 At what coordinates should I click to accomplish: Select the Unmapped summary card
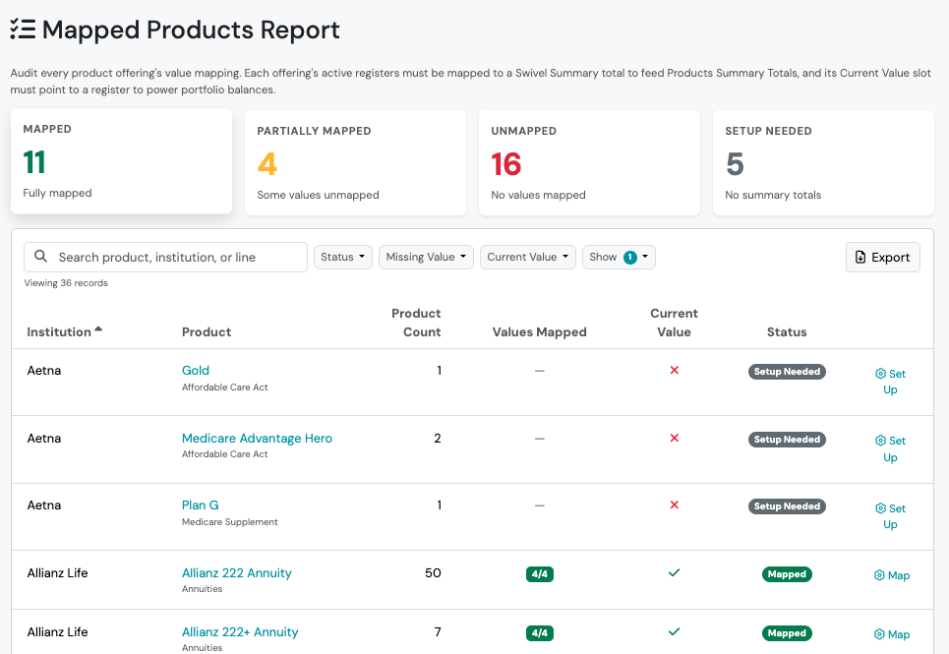pyautogui.click(x=589, y=162)
